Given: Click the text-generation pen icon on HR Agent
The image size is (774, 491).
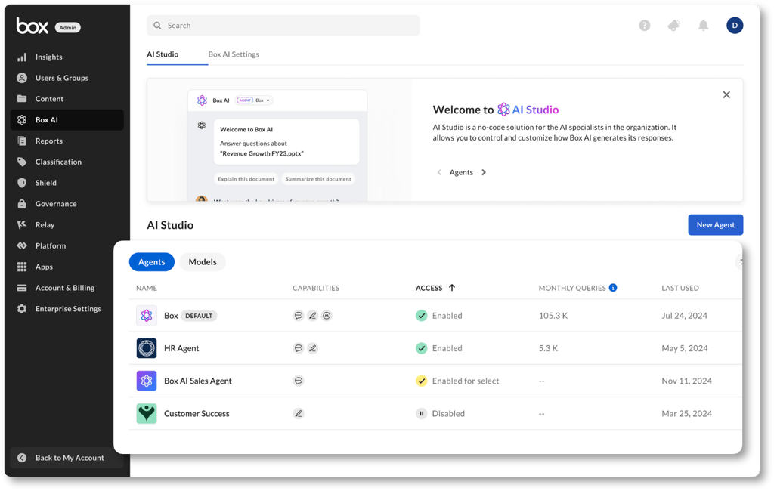Looking at the screenshot, I should [312, 348].
